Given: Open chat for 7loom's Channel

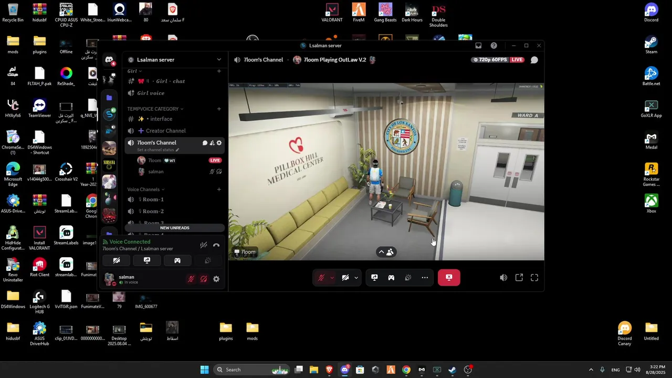Looking at the screenshot, I should (x=205, y=143).
